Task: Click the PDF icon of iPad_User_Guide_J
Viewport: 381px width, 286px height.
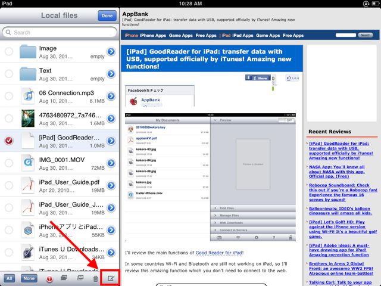Action: click(x=28, y=207)
